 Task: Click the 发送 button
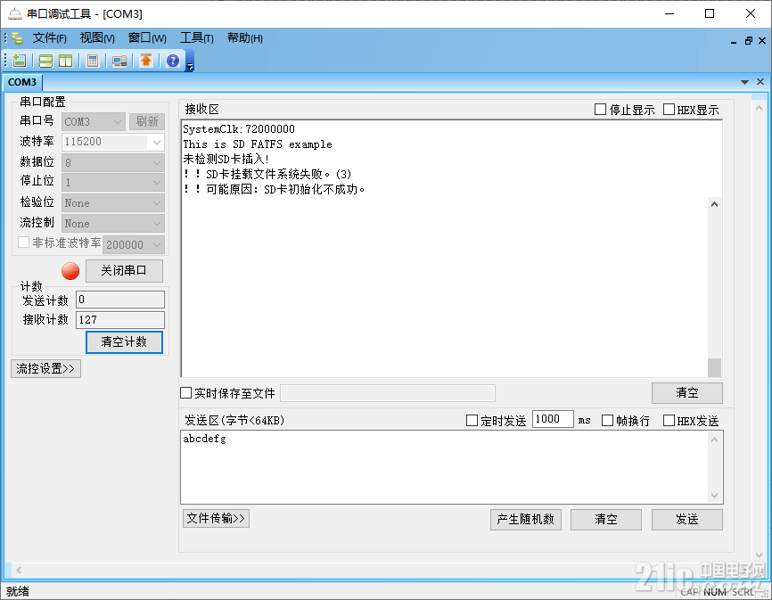[687, 519]
